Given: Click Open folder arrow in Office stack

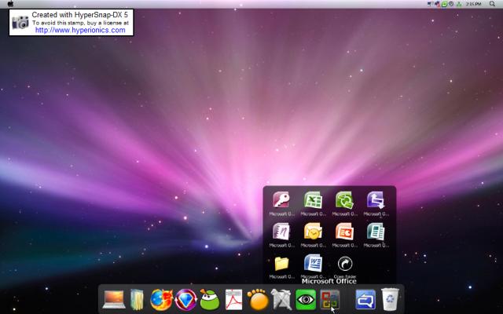Looking at the screenshot, I should coord(345,264).
